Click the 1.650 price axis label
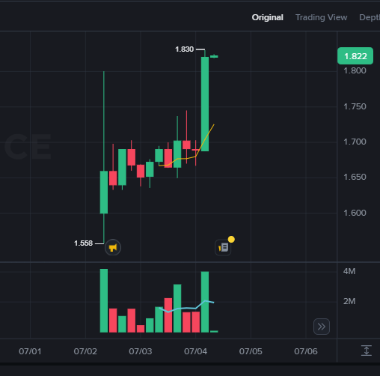 (355, 177)
